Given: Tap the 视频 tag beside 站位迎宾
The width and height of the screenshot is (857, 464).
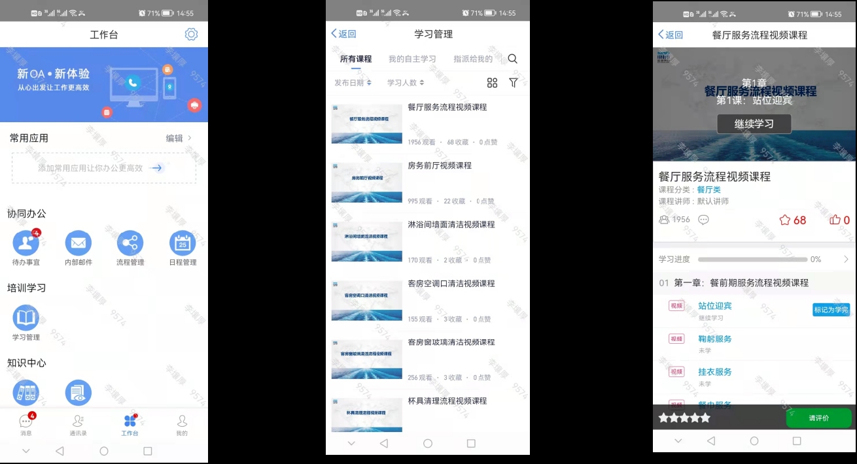Looking at the screenshot, I should pyautogui.click(x=676, y=306).
